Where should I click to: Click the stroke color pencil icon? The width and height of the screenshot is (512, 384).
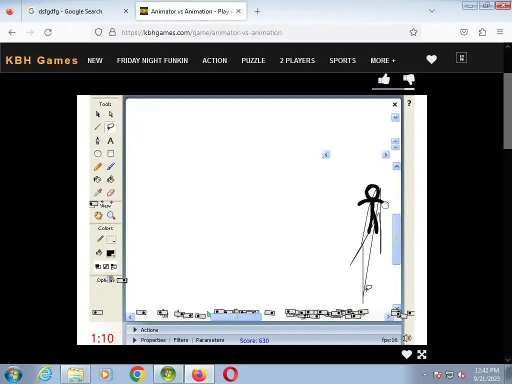pos(100,239)
